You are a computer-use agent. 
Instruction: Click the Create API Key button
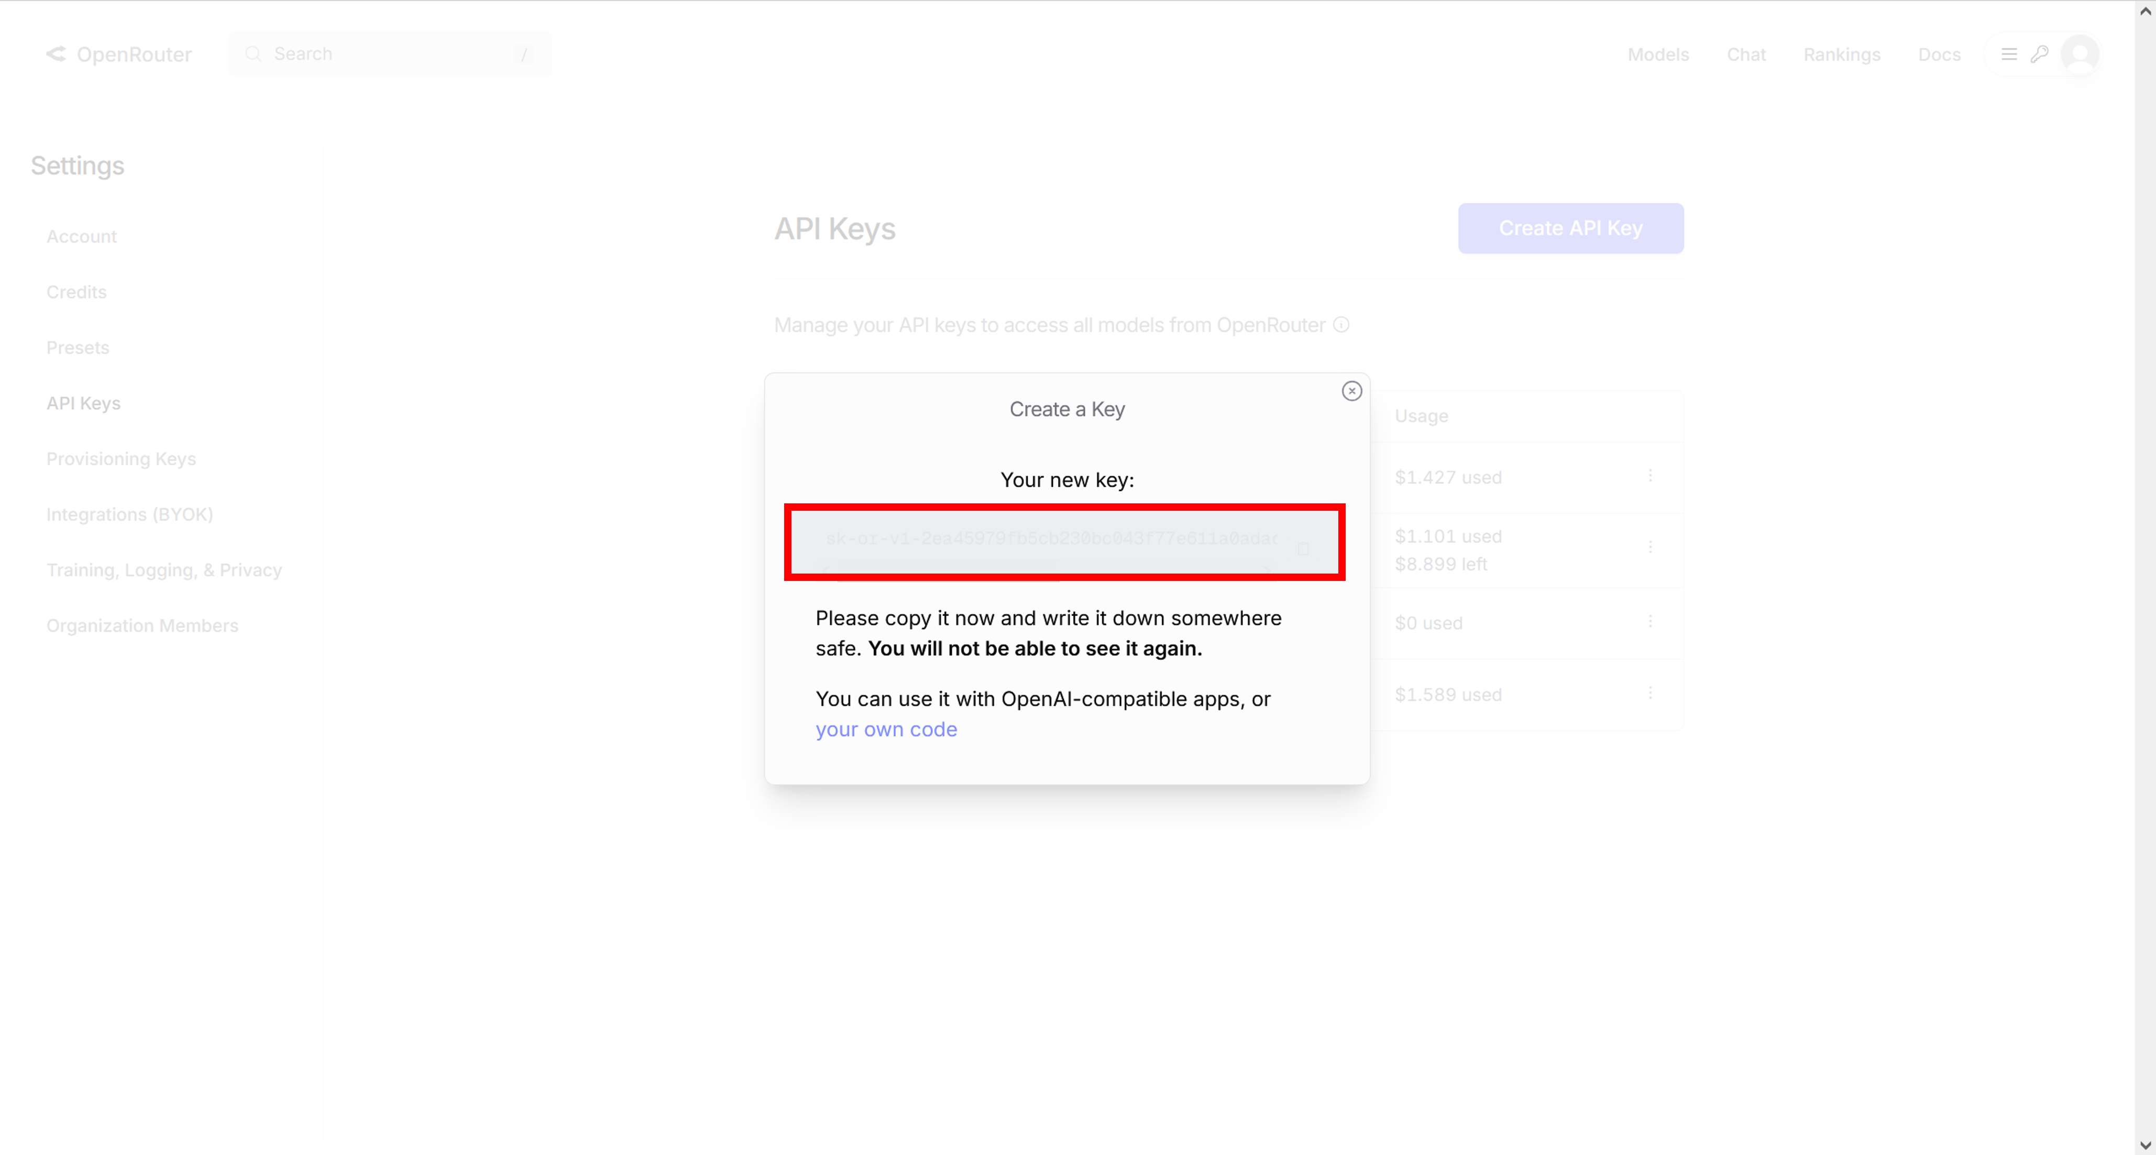coord(1570,228)
